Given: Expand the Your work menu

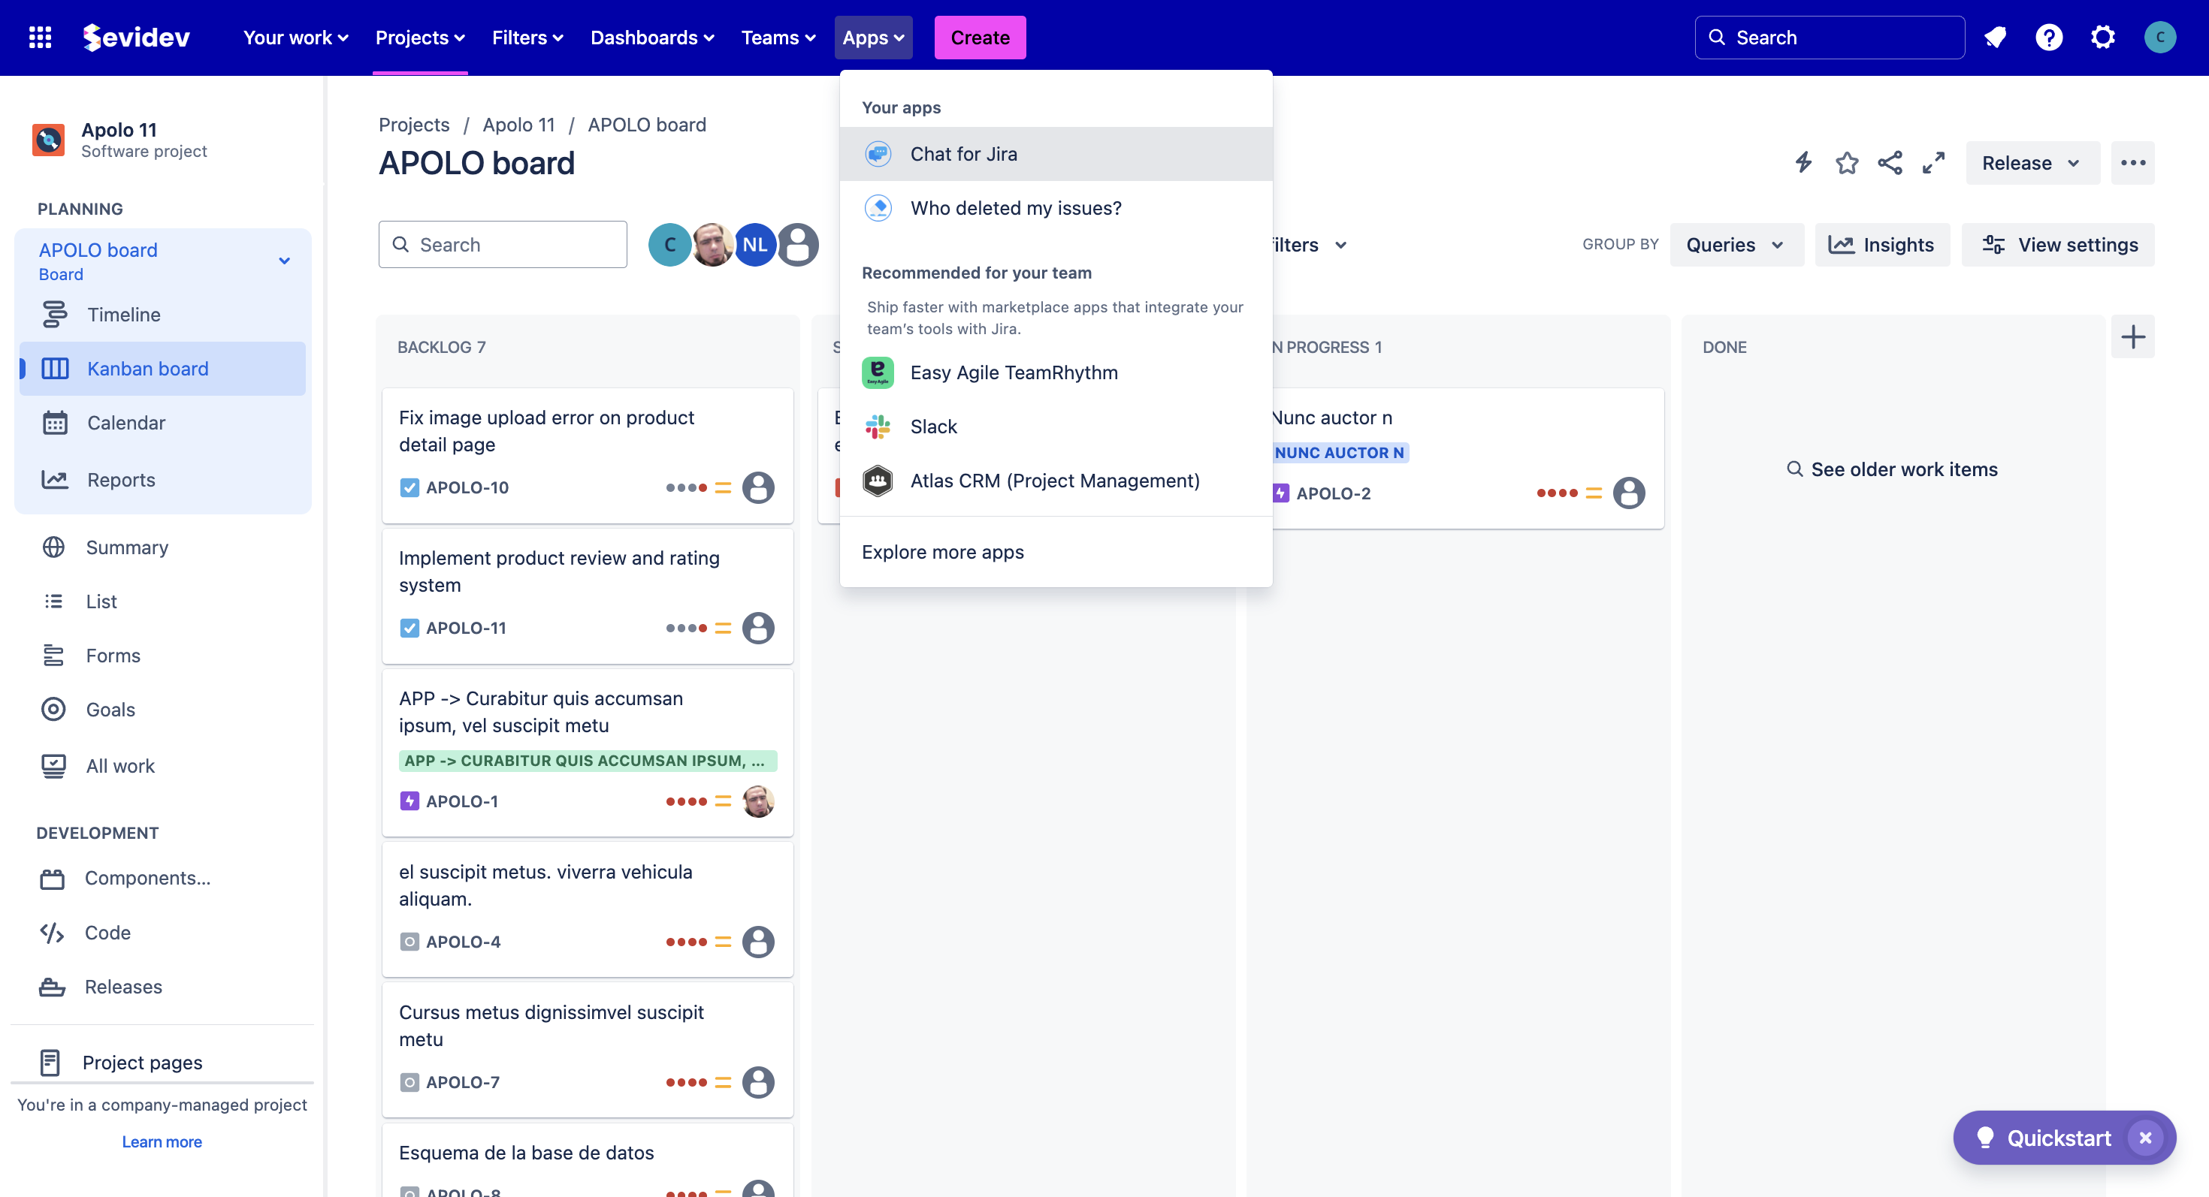Looking at the screenshot, I should [295, 38].
